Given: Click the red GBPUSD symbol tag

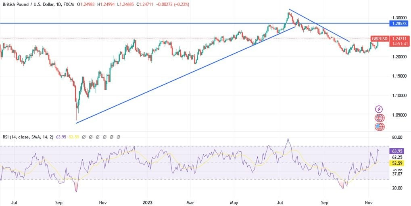Looking at the screenshot, I should (x=379, y=39).
